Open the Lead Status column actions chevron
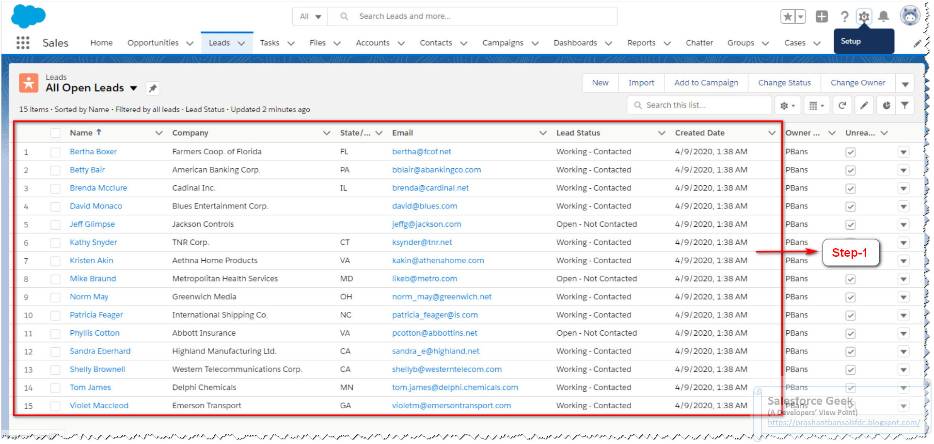Viewport: 934px width, 444px height. (x=662, y=133)
